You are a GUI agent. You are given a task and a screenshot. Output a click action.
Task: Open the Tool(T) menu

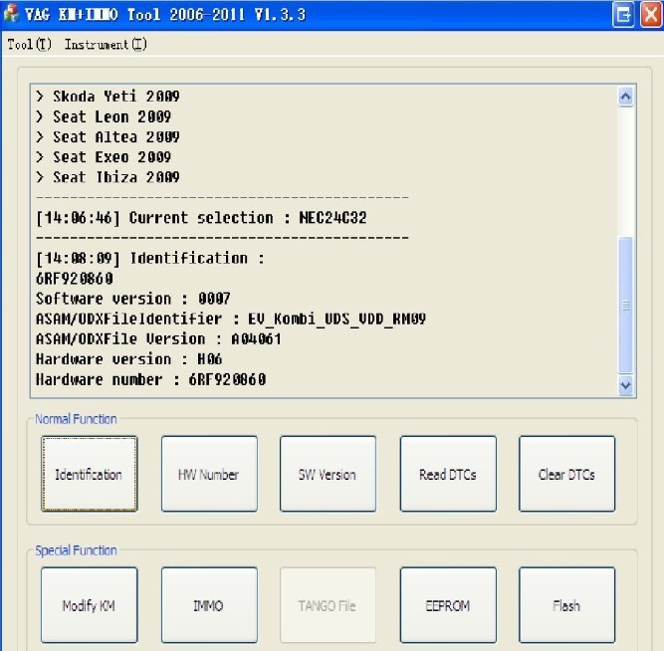coord(29,44)
